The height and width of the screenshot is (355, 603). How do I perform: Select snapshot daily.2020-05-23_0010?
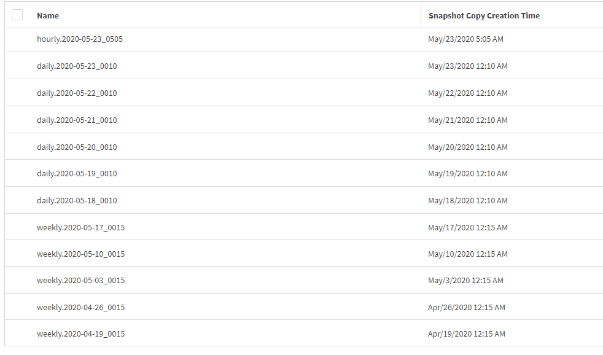click(x=77, y=66)
